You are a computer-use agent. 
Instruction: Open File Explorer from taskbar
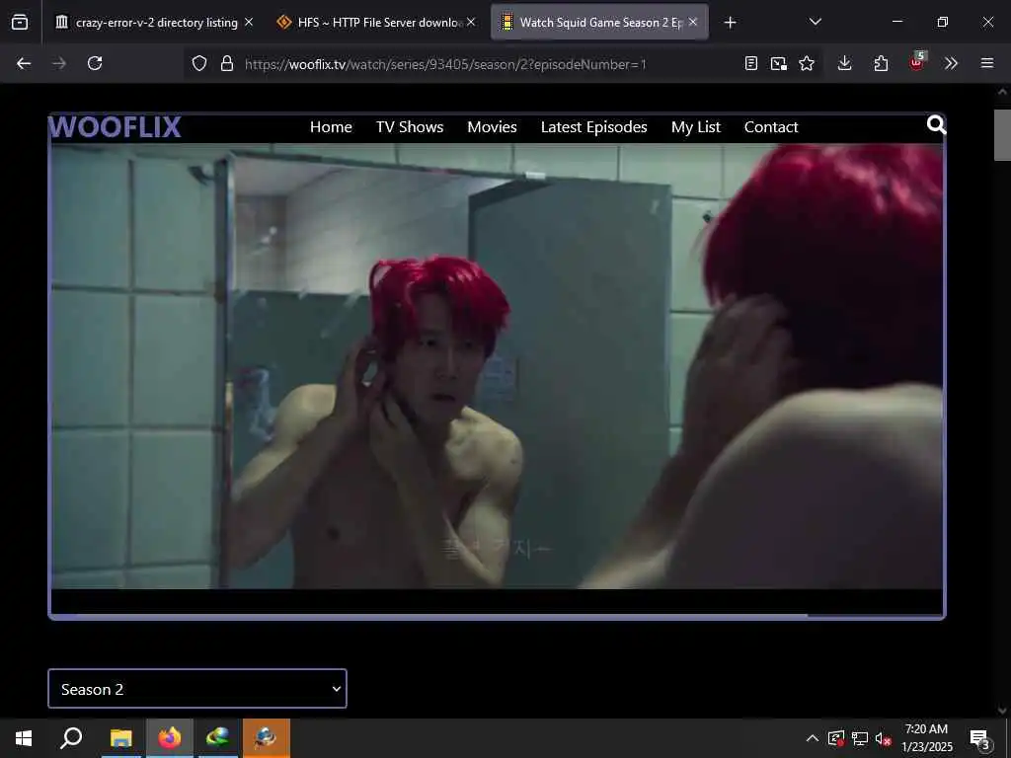click(120, 738)
